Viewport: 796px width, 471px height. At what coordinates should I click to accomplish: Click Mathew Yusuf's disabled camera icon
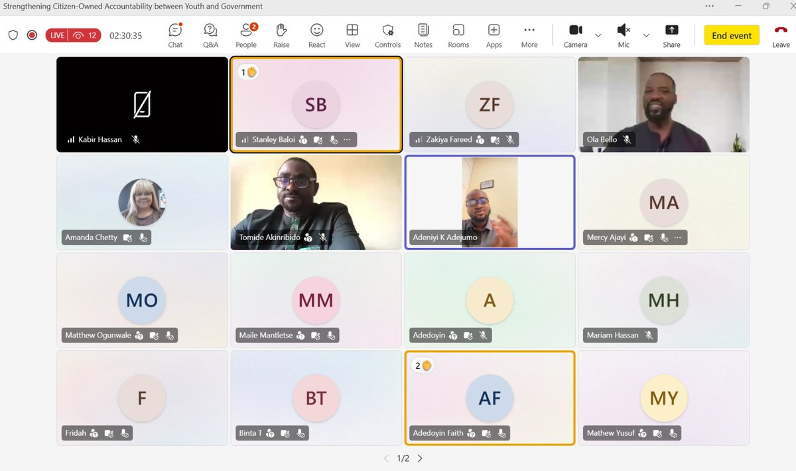pos(657,433)
